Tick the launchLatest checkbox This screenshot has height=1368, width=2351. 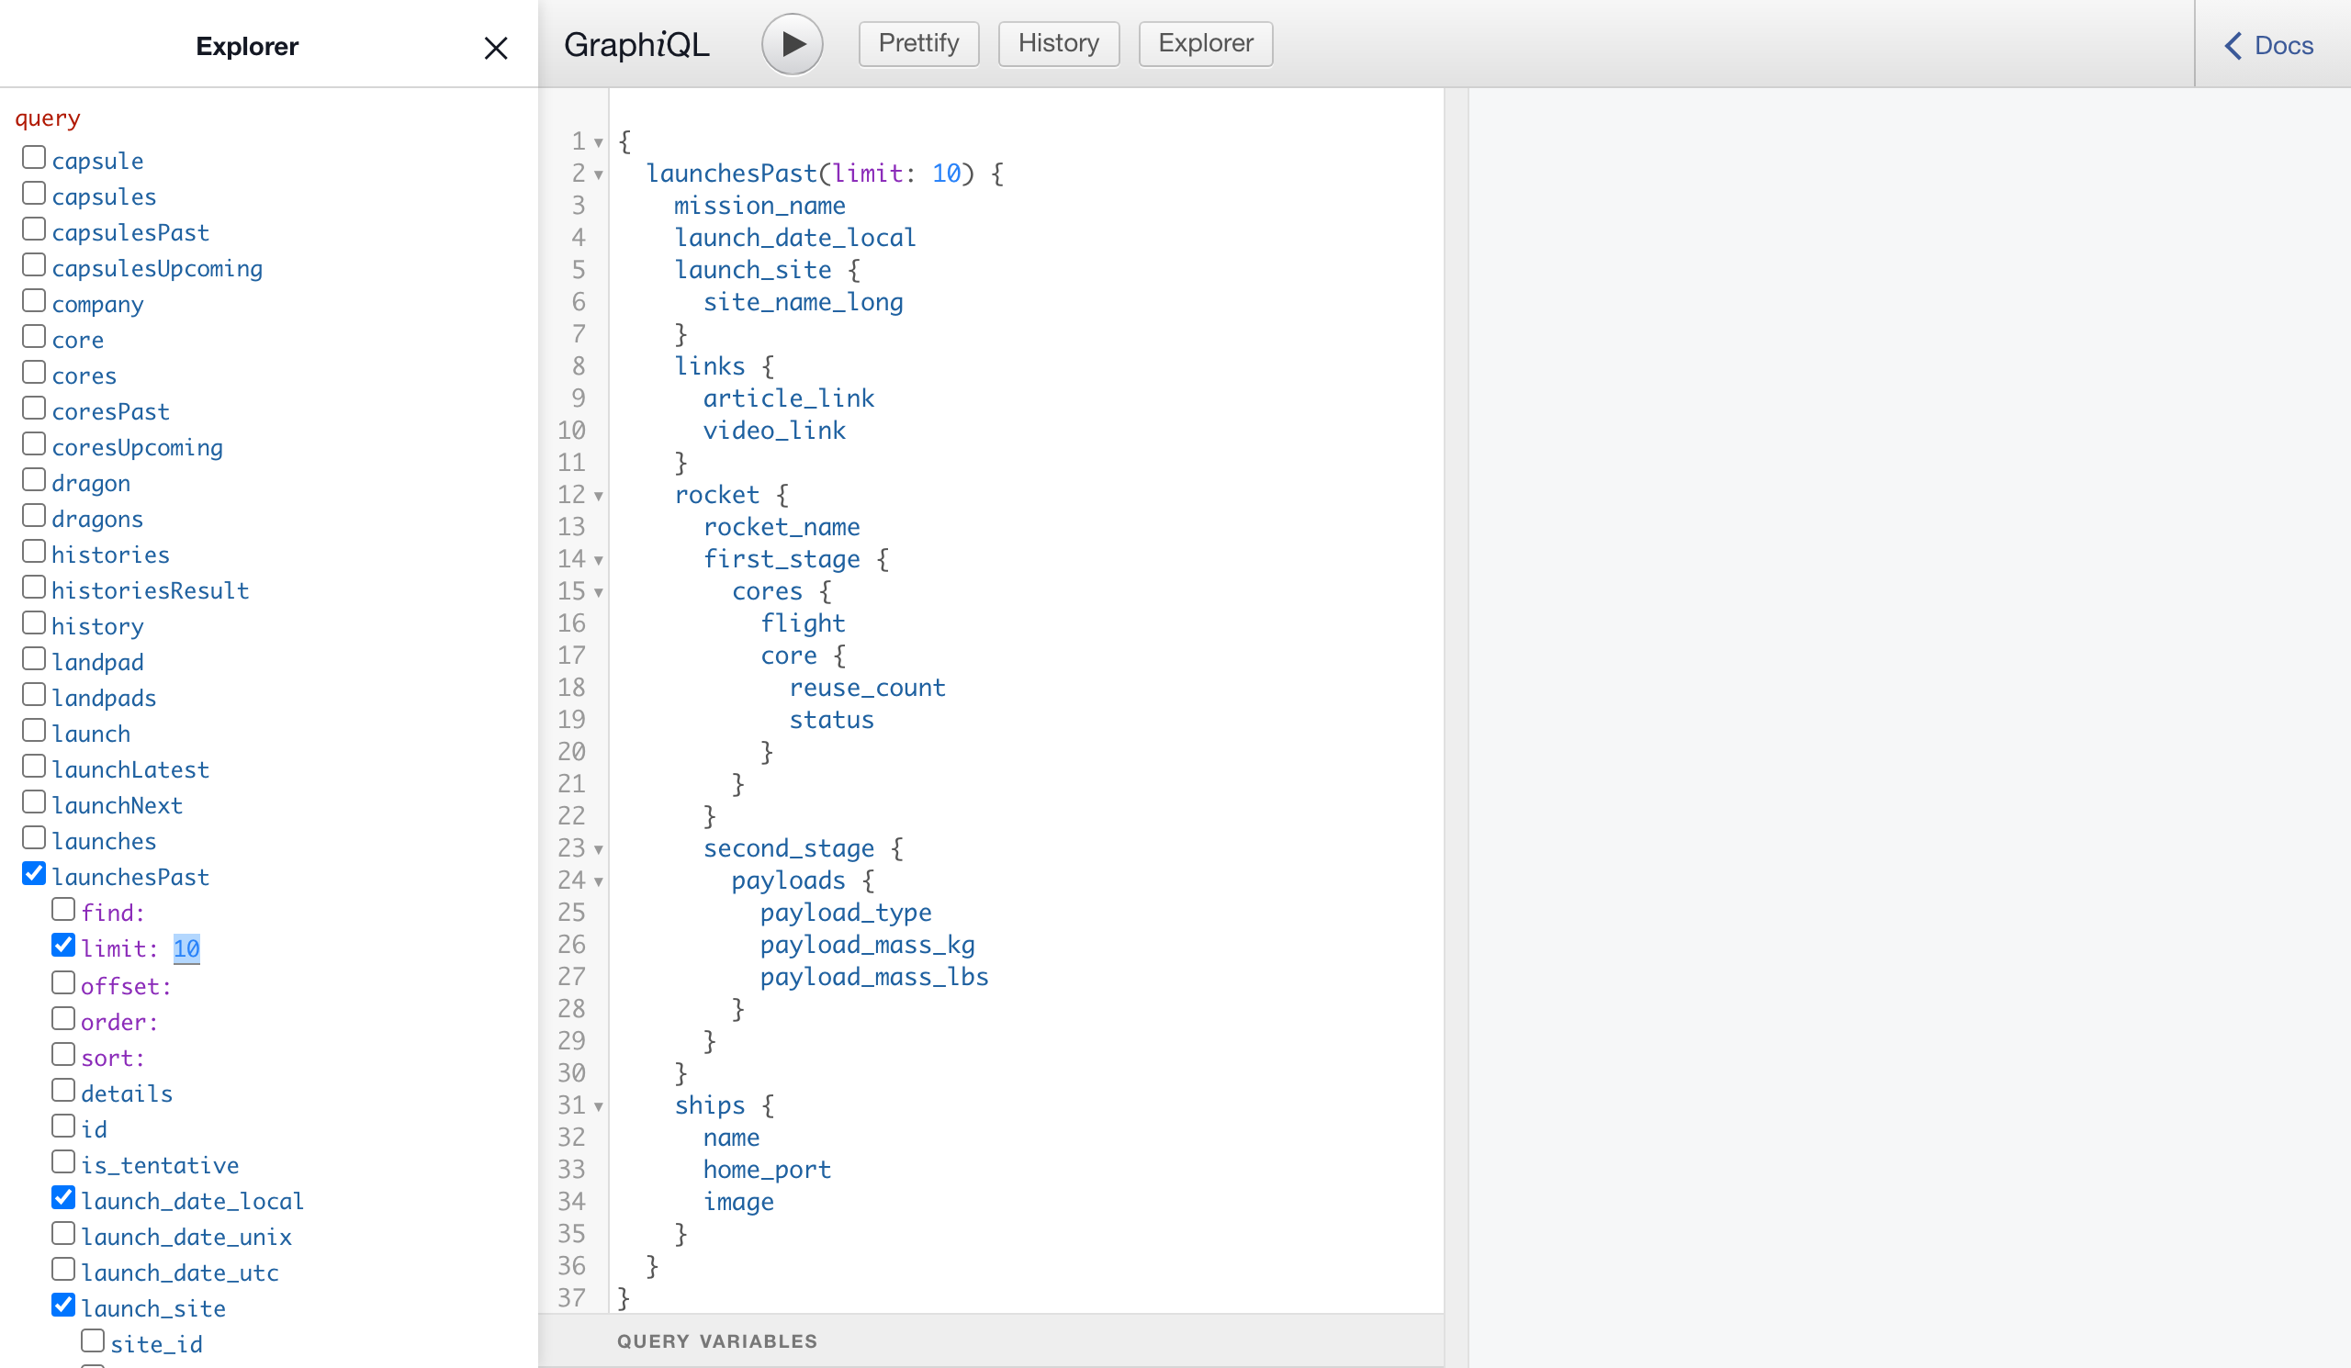point(34,766)
